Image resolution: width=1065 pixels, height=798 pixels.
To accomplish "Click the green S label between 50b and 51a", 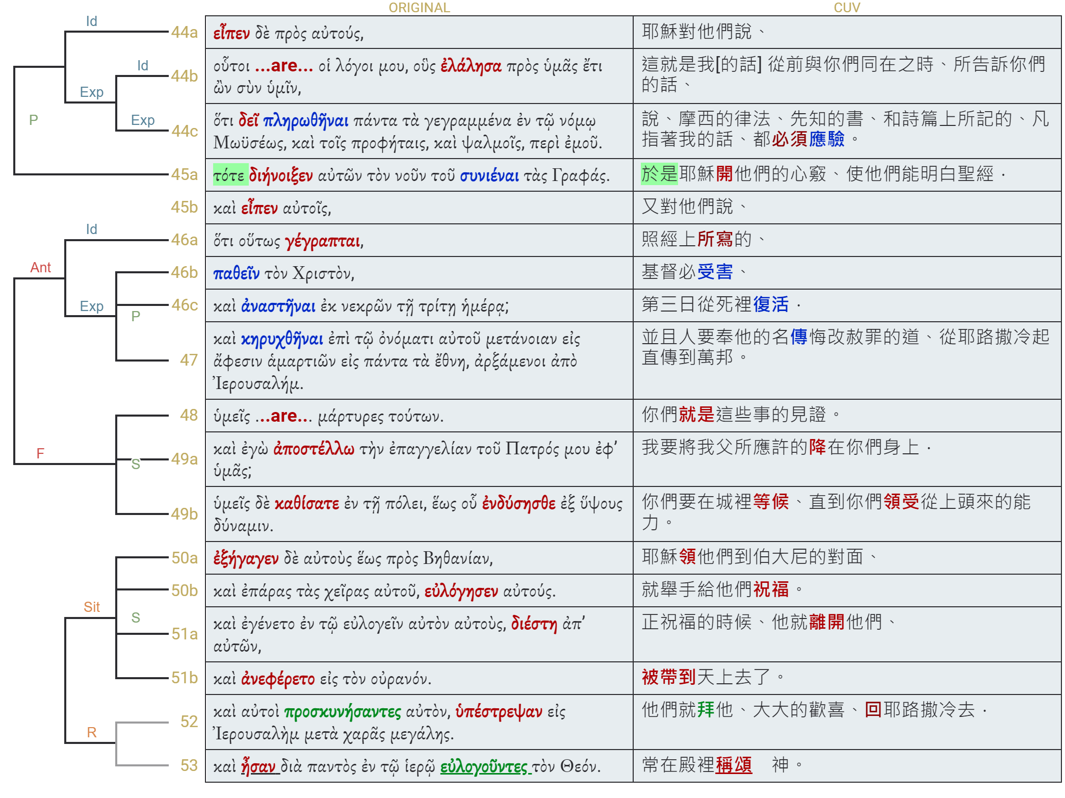I will 136,617.
